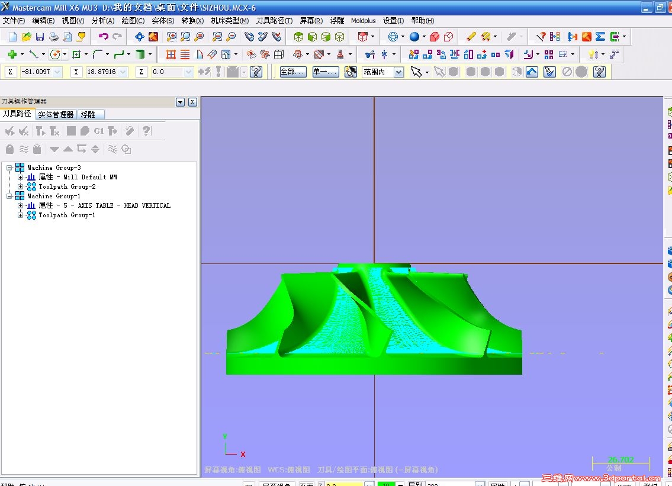Expand the 属性 - Mill Default MM node
The image size is (672, 486).
point(20,178)
